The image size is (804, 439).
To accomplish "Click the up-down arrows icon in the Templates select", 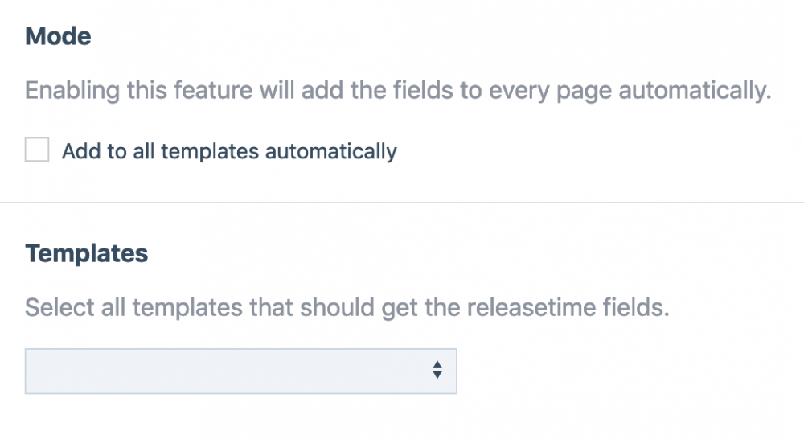I will pos(437,370).
